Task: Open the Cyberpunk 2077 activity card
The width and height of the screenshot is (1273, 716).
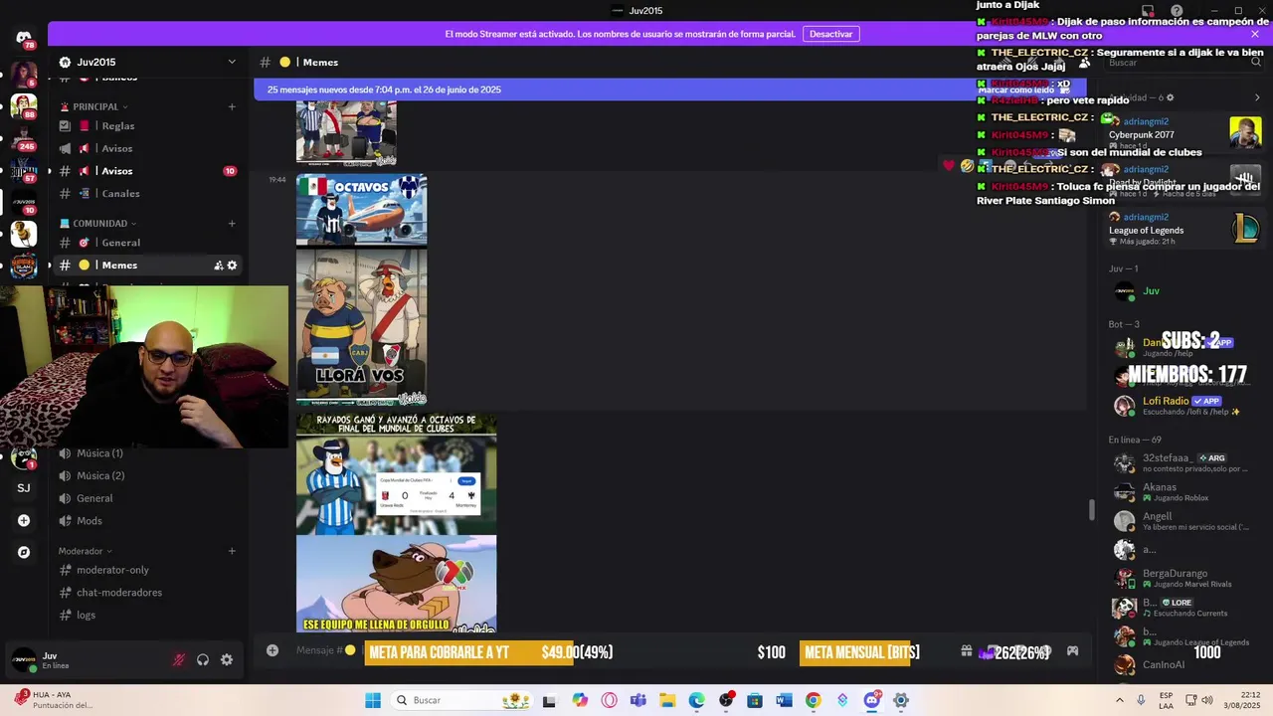Action: 1183,132
